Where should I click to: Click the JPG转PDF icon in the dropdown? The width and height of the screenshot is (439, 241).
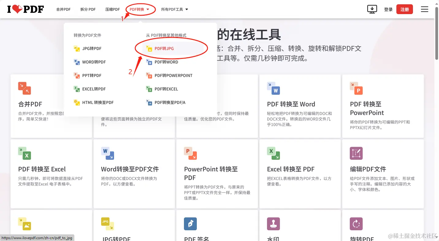(77, 48)
